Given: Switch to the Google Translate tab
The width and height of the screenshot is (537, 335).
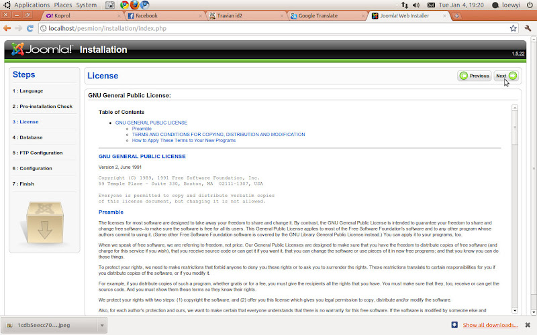Looking at the screenshot, I should pos(328,15).
